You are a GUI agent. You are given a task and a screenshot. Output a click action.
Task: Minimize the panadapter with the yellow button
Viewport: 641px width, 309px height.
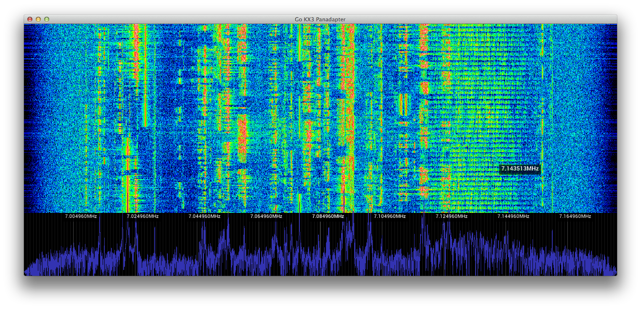click(x=38, y=19)
